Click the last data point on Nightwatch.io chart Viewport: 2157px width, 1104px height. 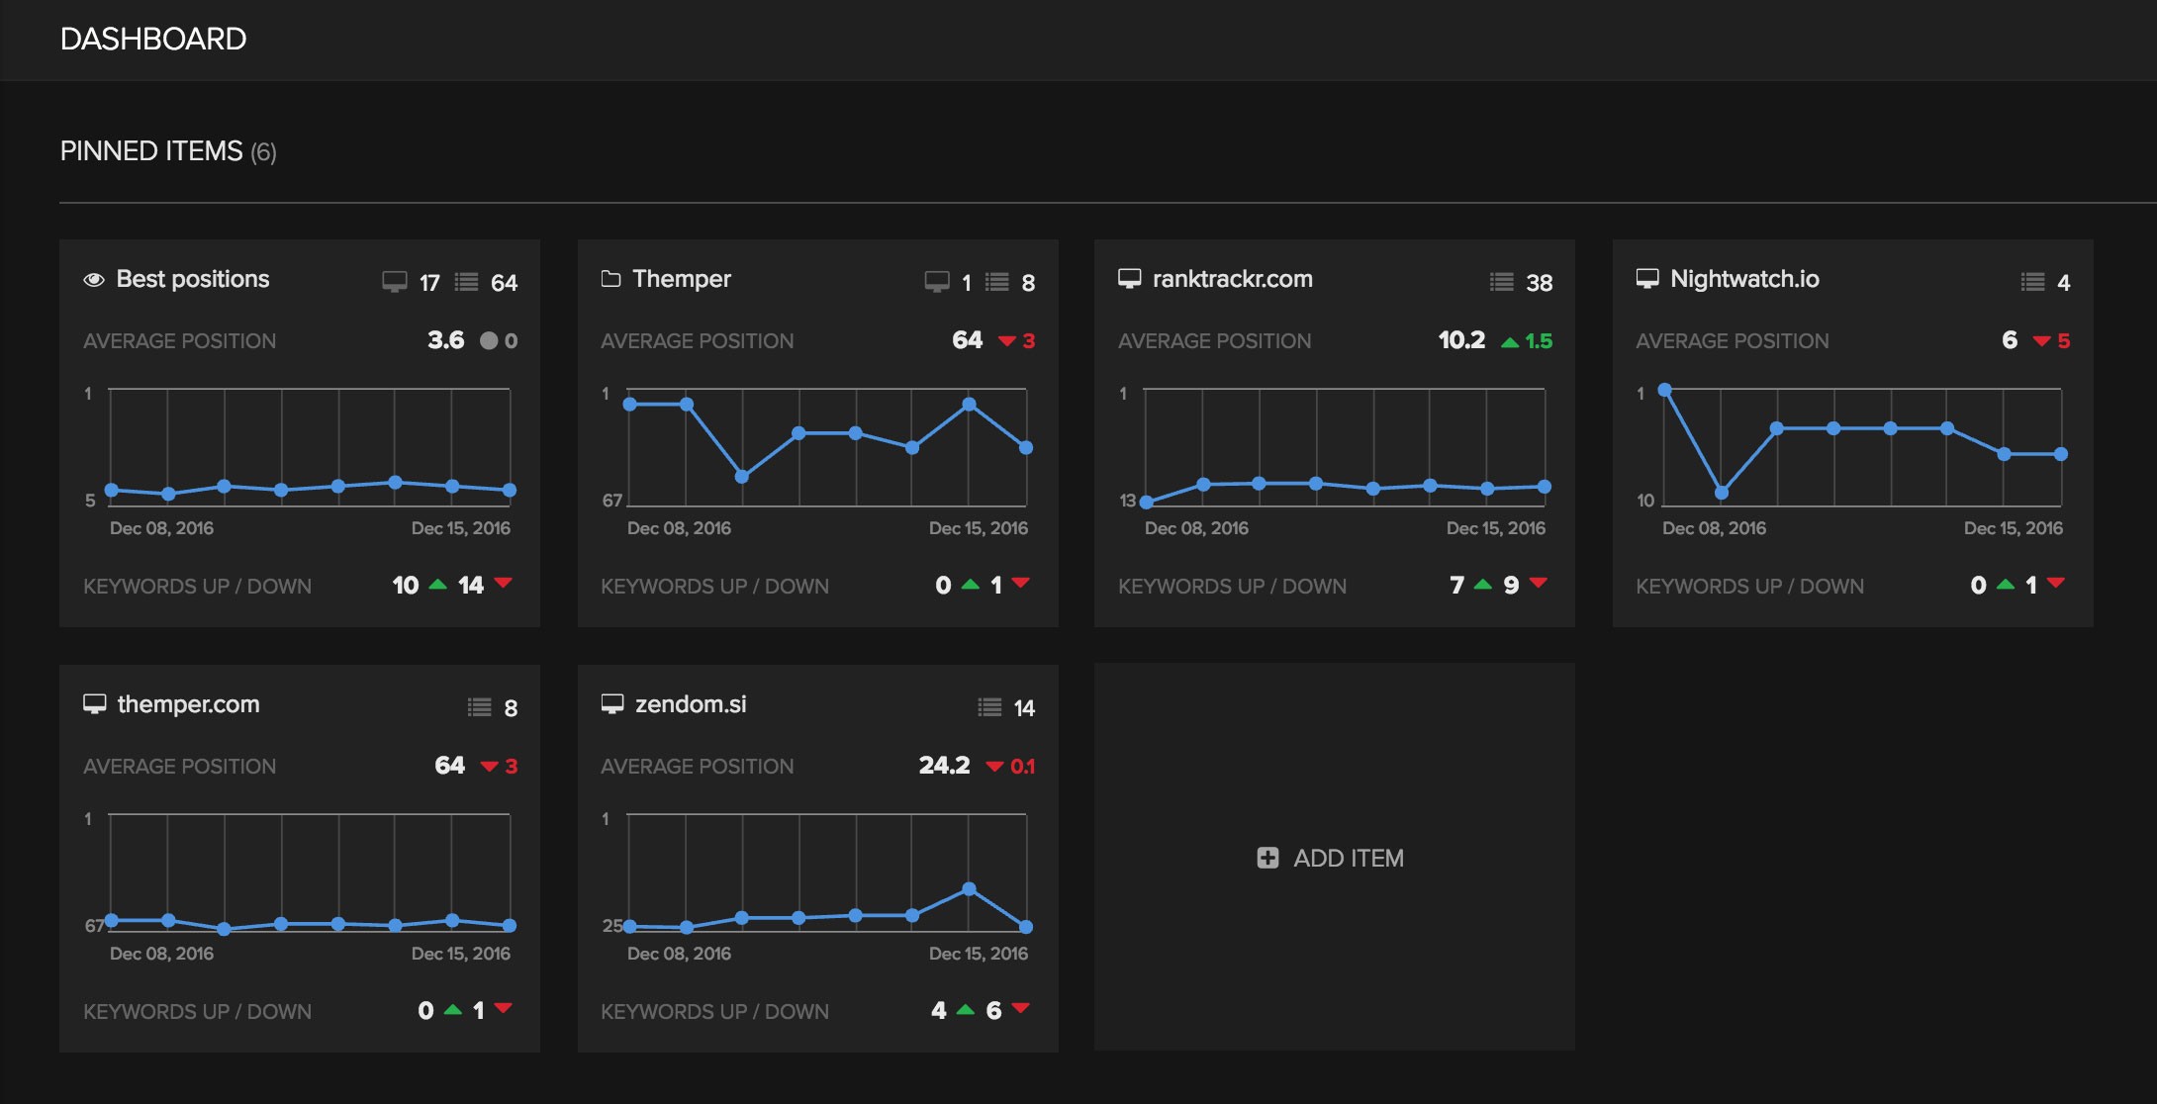(x=2061, y=454)
